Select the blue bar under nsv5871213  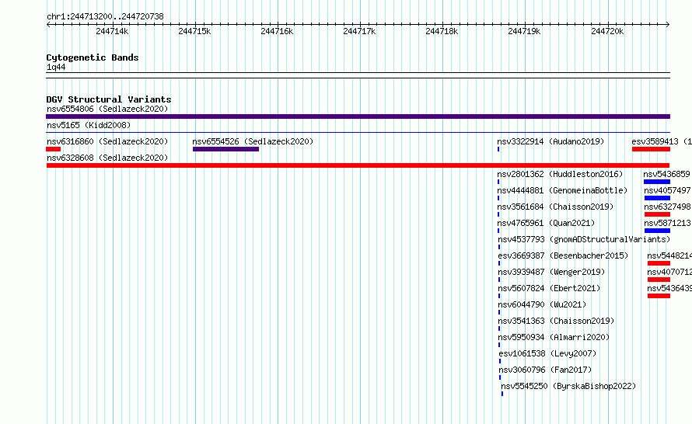[657, 231]
